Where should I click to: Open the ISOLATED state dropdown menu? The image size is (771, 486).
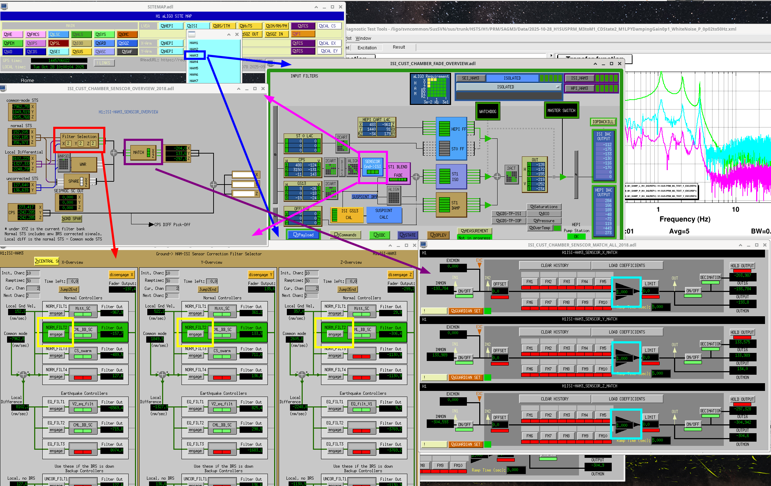[508, 87]
